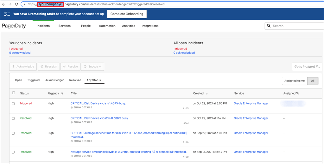Image resolution: width=324 pixels, height=164 pixels.
Task: Click the Title column header
Action: pos(74,94)
